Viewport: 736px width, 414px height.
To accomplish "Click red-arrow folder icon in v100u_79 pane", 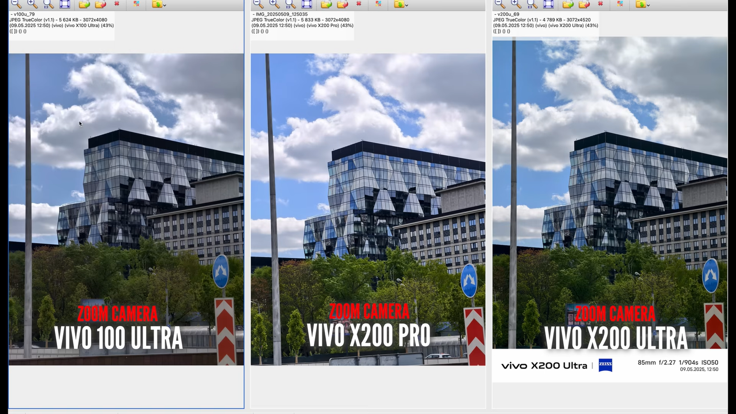I will (x=100, y=4).
